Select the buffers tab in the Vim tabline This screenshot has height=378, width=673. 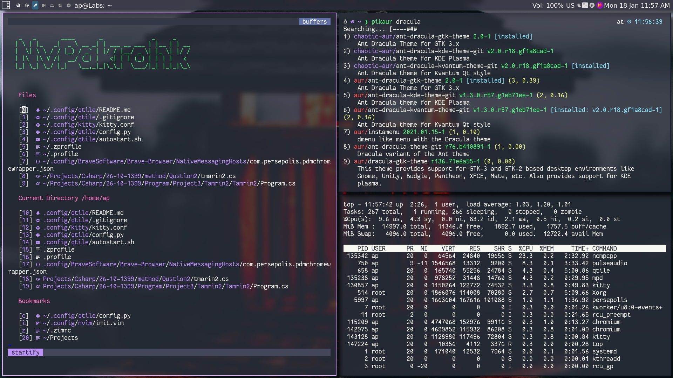tap(314, 22)
